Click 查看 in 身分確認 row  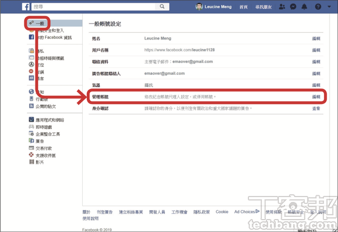316,109
